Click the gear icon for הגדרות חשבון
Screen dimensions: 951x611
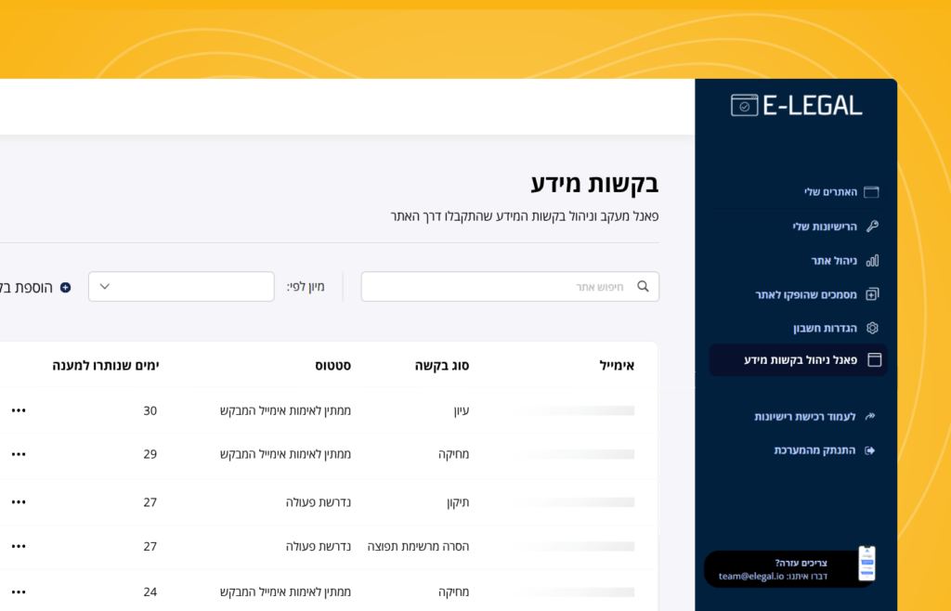871,327
